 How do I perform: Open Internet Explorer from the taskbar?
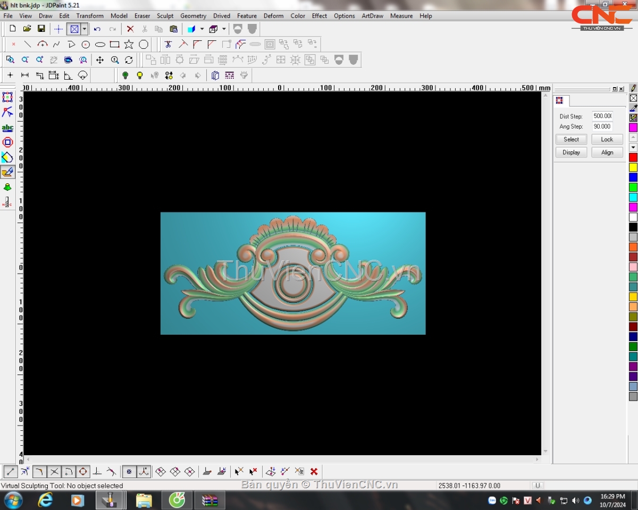click(46, 500)
